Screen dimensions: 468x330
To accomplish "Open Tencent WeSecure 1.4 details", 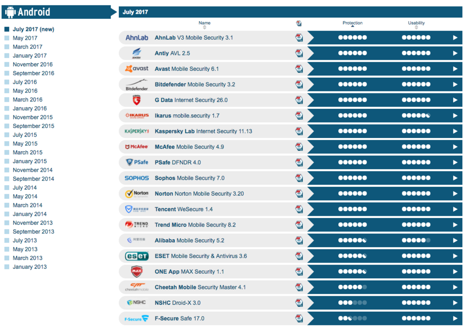I will pyautogui.click(x=184, y=209).
